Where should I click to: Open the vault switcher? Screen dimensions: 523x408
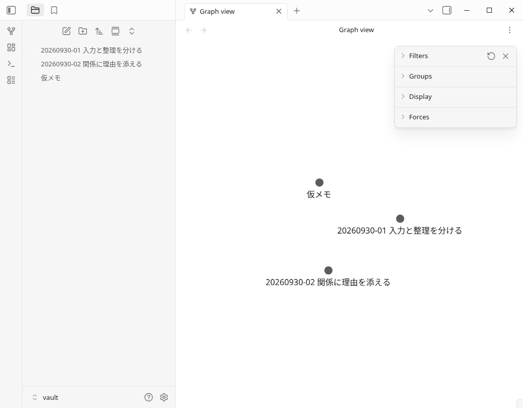(45, 397)
